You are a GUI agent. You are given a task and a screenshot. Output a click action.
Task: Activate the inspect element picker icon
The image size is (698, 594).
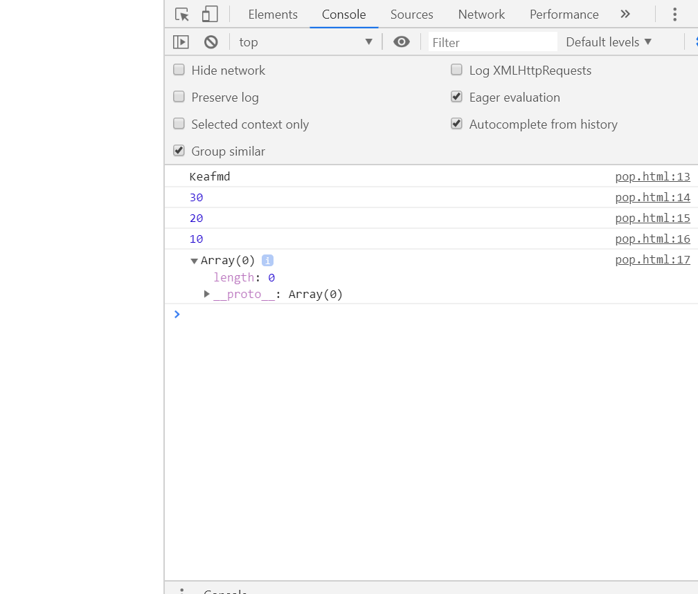[x=181, y=15]
